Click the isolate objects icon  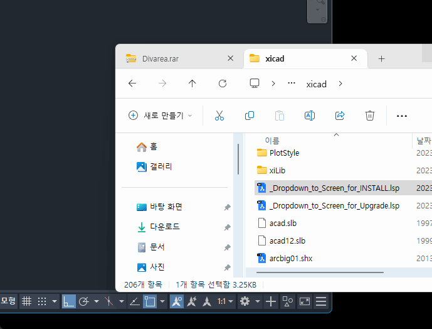[288, 301]
